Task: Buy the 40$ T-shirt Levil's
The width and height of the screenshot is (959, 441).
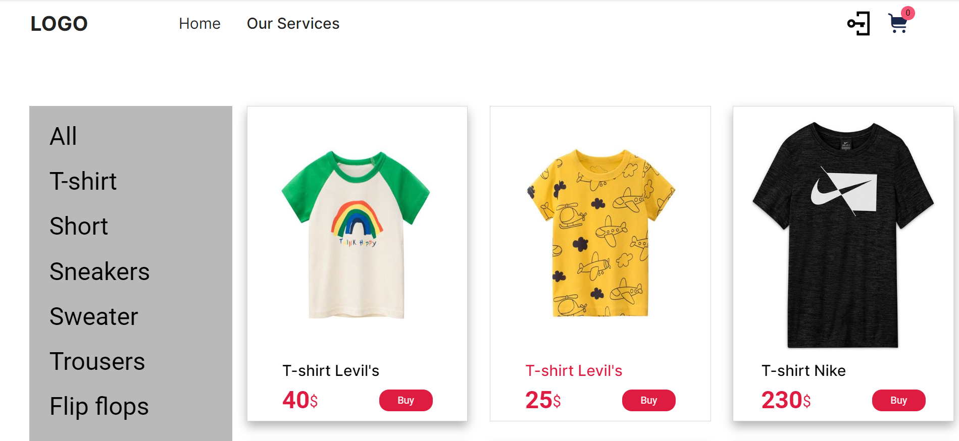Action: 406,400
